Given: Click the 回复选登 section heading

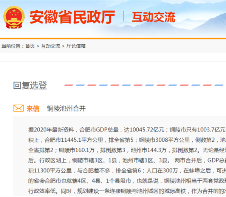Looking at the screenshot, I should coord(30,85).
